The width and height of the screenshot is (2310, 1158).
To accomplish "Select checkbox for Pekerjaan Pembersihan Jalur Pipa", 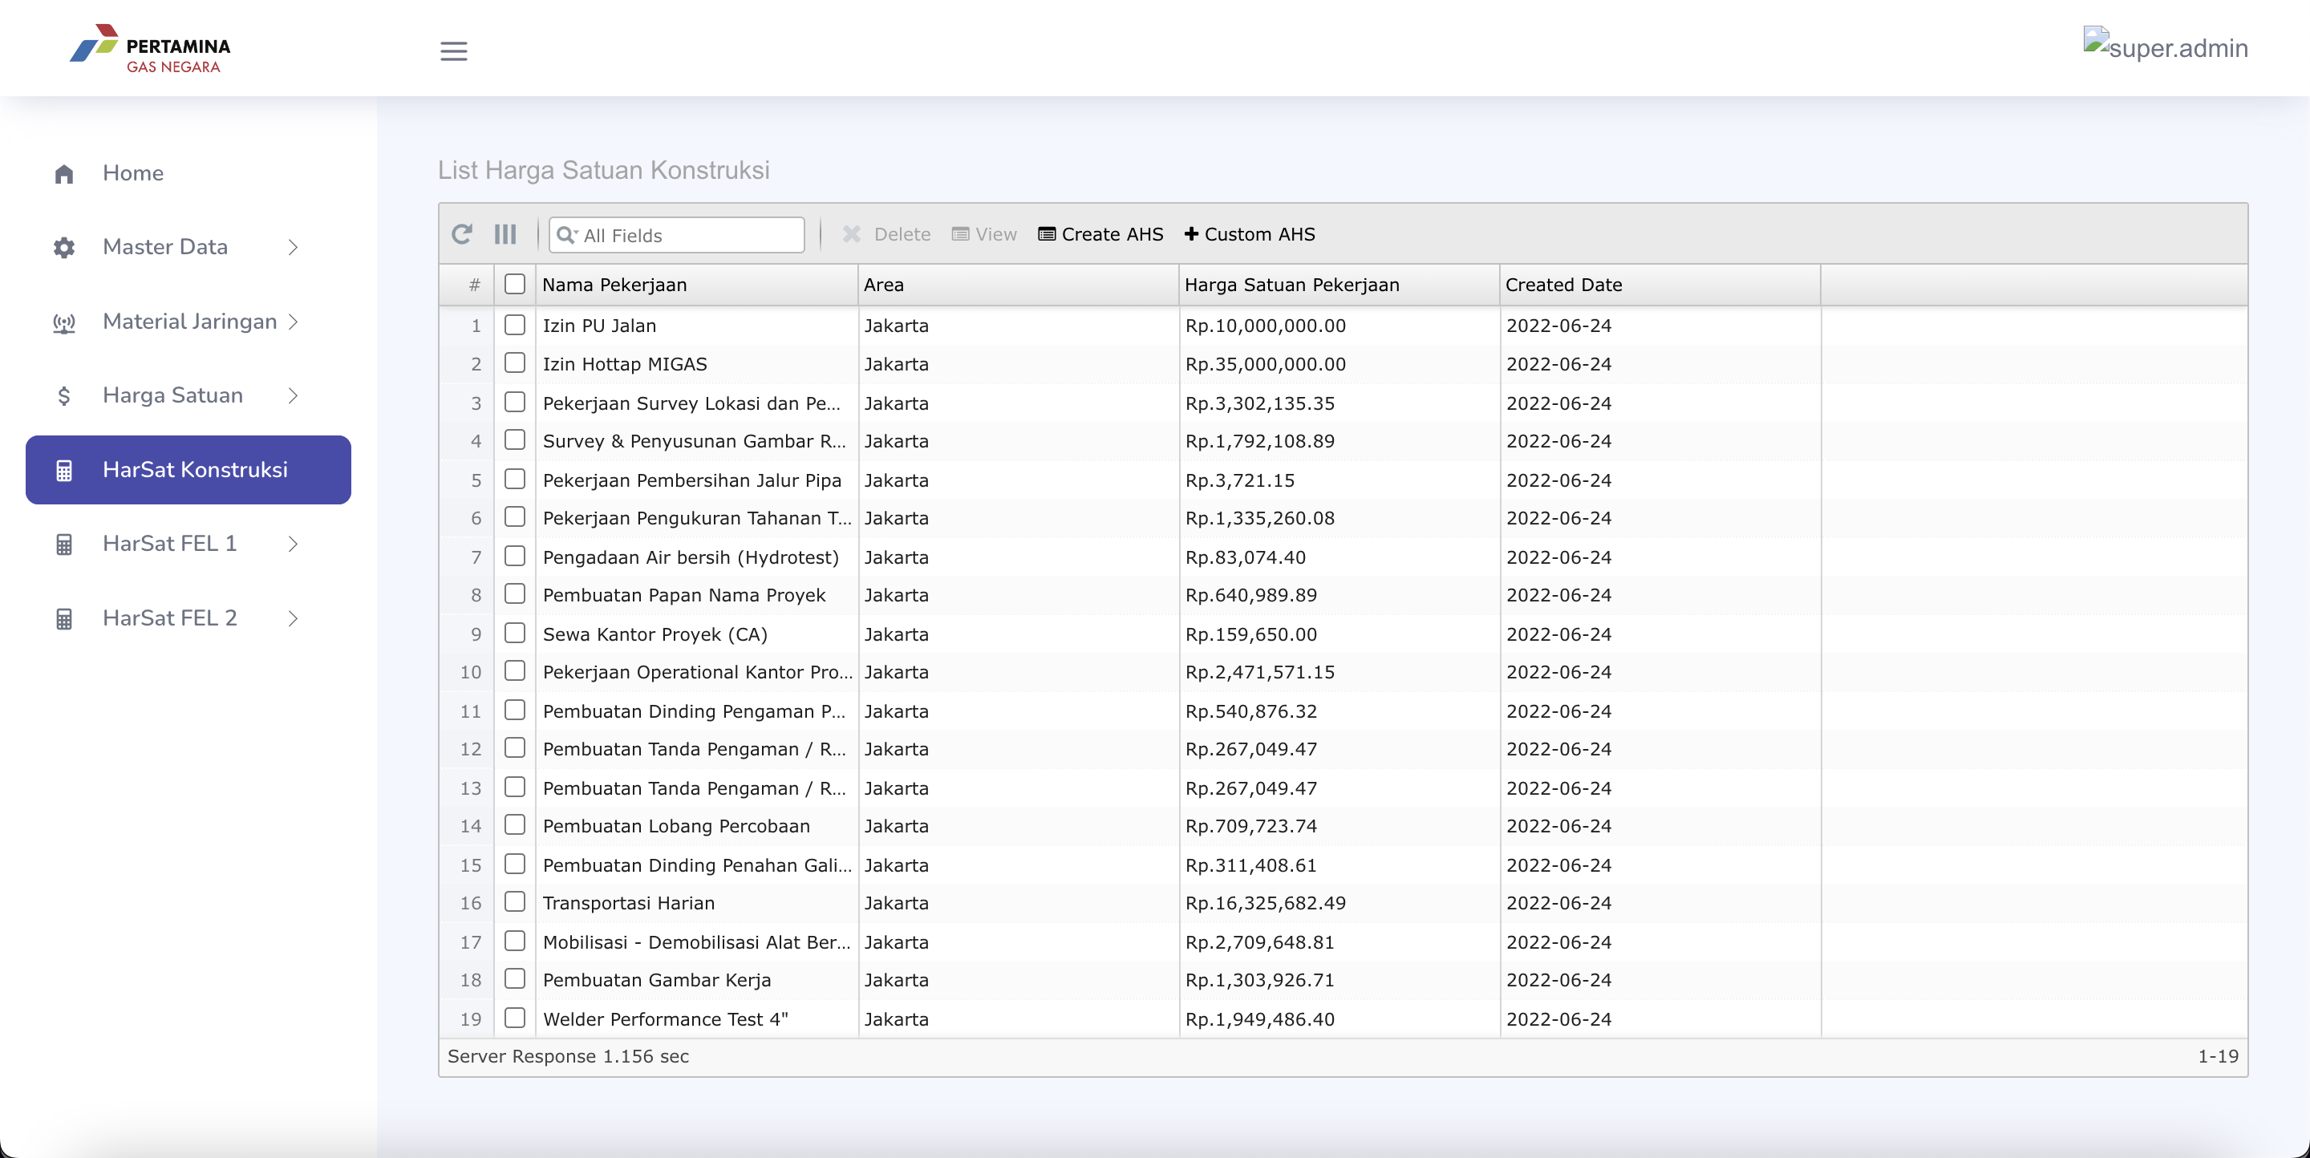I will [515, 480].
